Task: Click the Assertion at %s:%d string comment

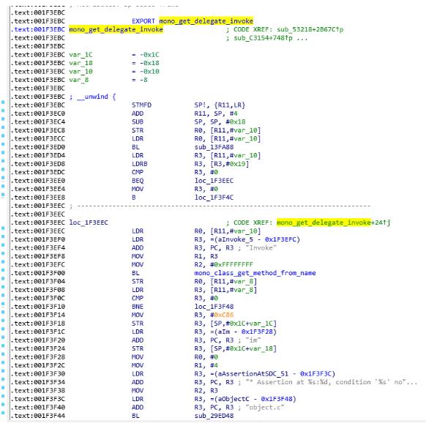Action: (x=331, y=382)
